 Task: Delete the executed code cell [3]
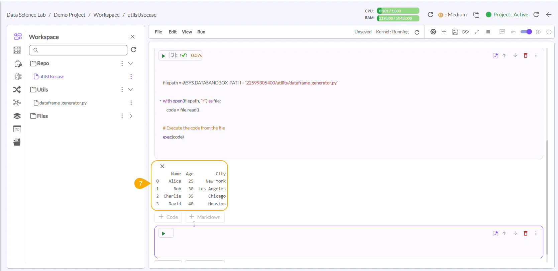point(525,56)
